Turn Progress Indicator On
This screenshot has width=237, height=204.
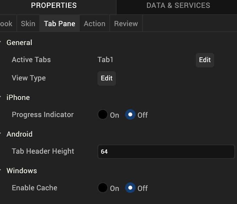(x=103, y=115)
